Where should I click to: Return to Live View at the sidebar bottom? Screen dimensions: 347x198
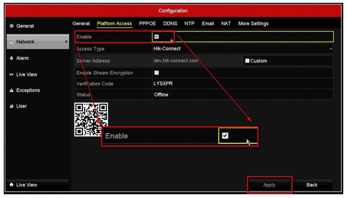click(x=38, y=185)
